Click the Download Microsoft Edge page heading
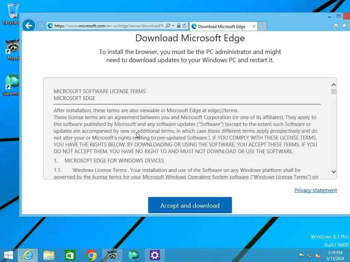 click(190, 38)
